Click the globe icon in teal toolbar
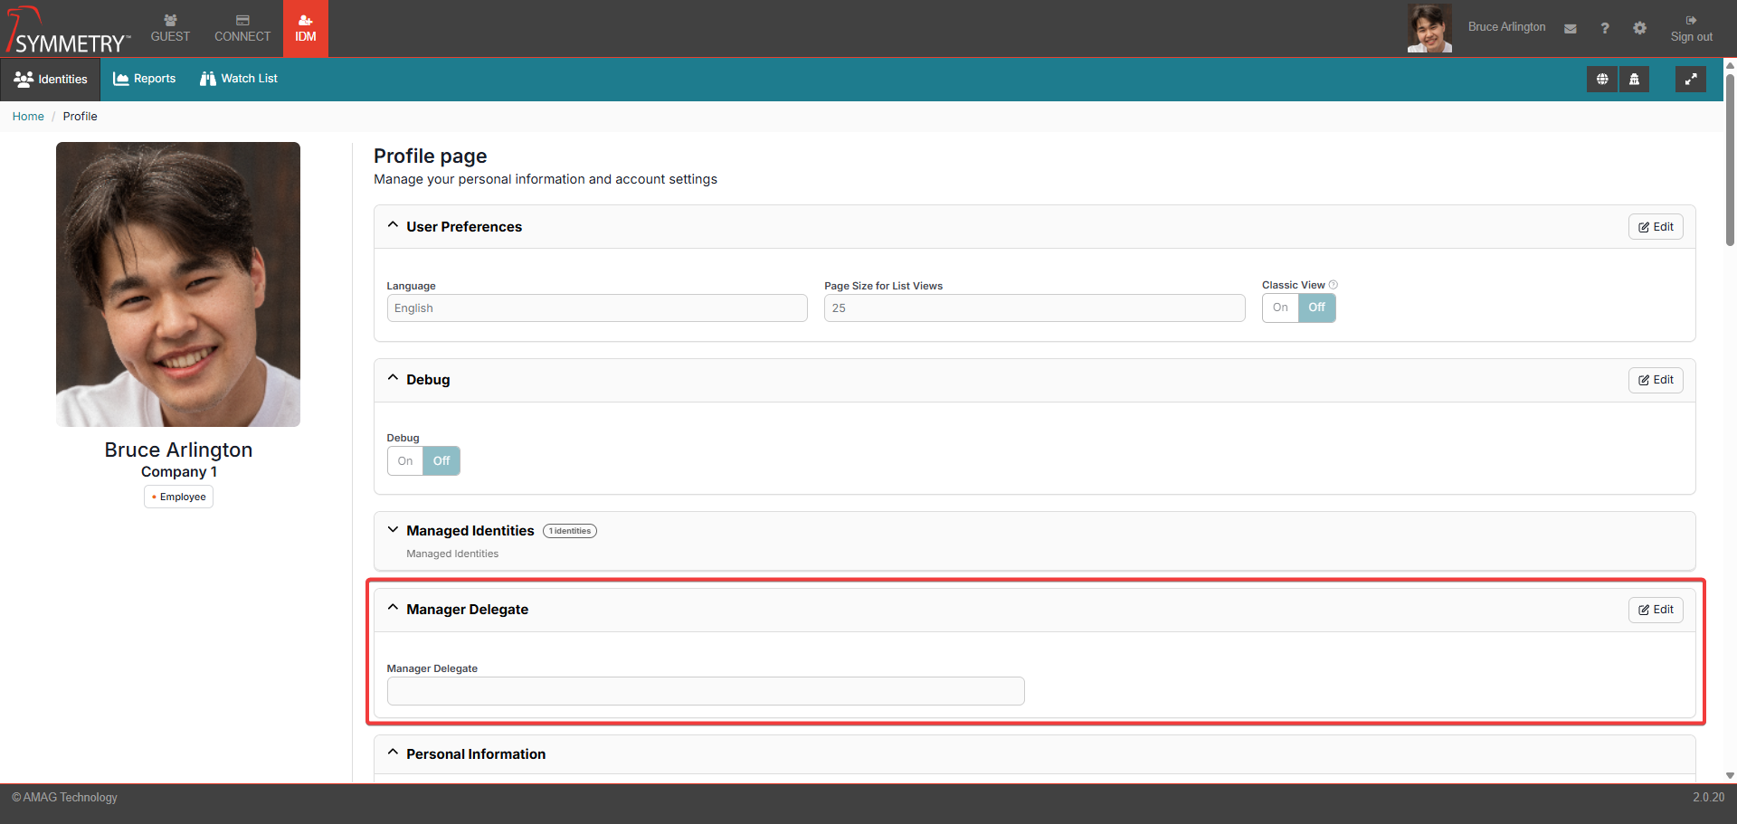Screen dimensions: 1737x824 pos(1602,80)
